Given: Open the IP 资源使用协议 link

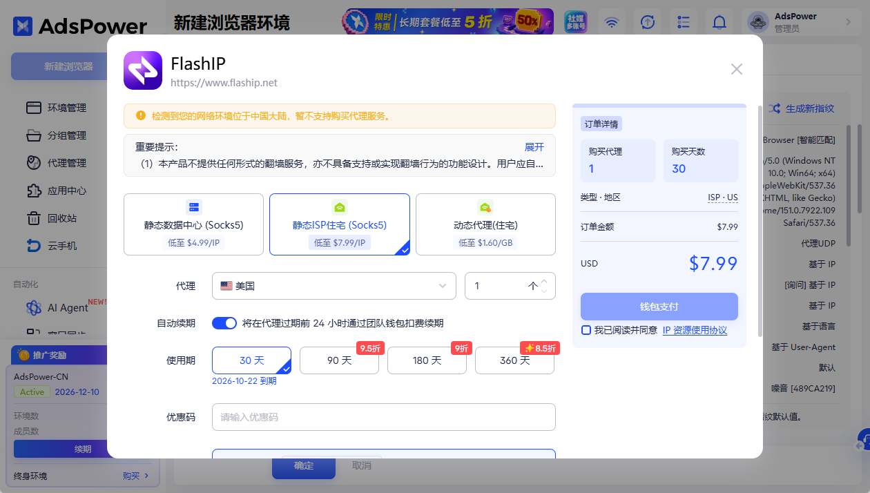Looking at the screenshot, I should click(x=695, y=330).
